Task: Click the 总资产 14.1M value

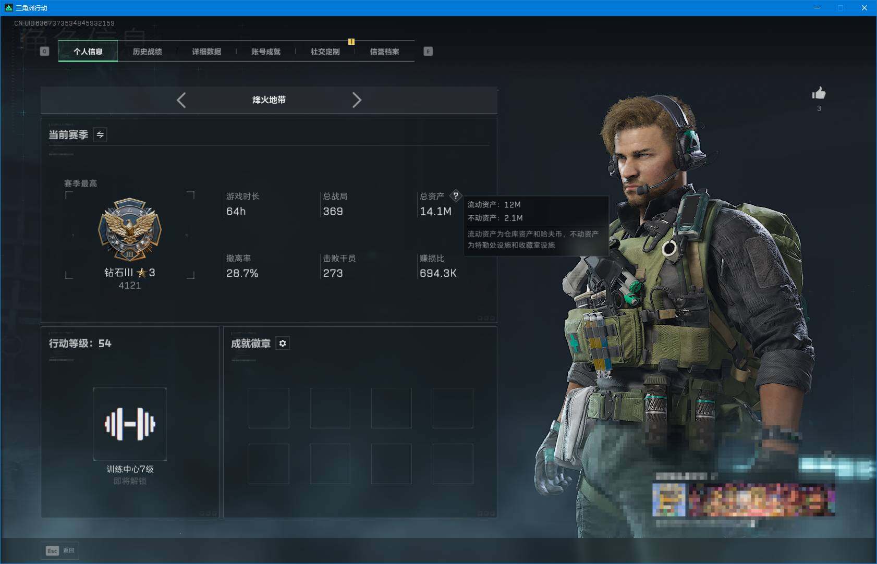Action: (x=436, y=212)
